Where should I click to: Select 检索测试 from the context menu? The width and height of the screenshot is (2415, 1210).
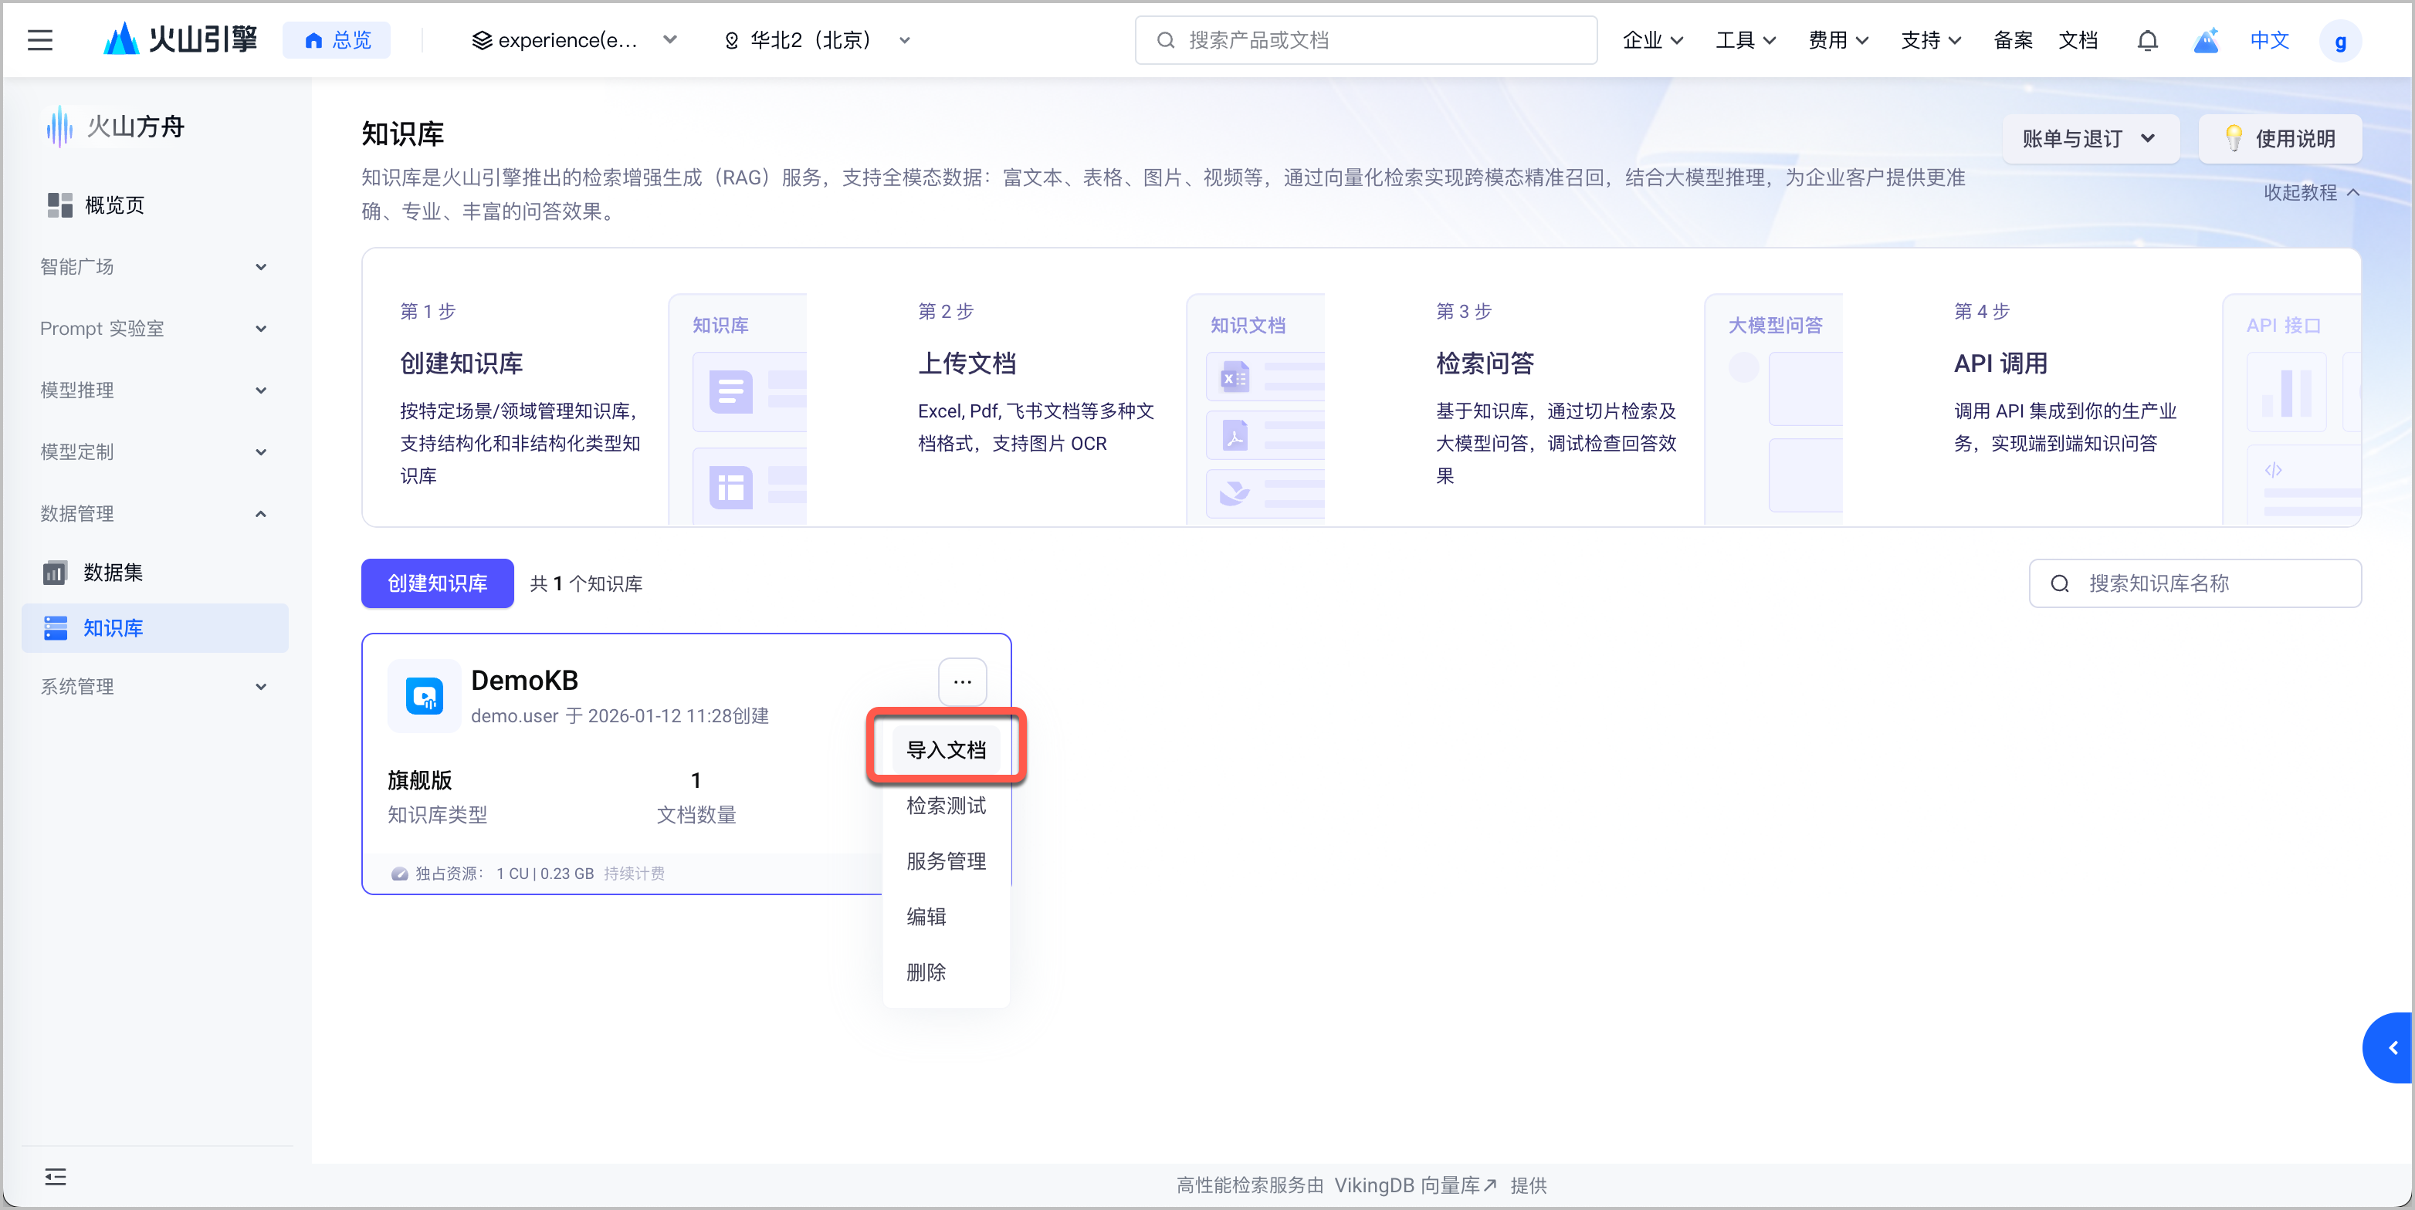(x=945, y=805)
